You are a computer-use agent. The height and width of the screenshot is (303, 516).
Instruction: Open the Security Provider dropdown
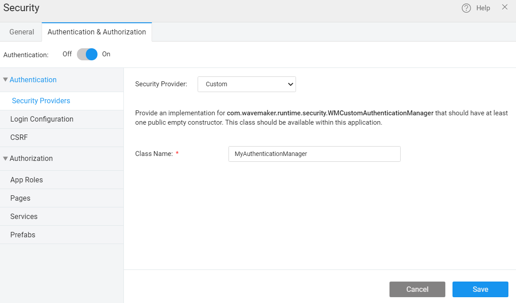pos(246,84)
